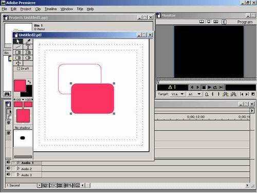This screenshot has height=193, width=257.
Task: Open the Project menu
Action: 26,9
